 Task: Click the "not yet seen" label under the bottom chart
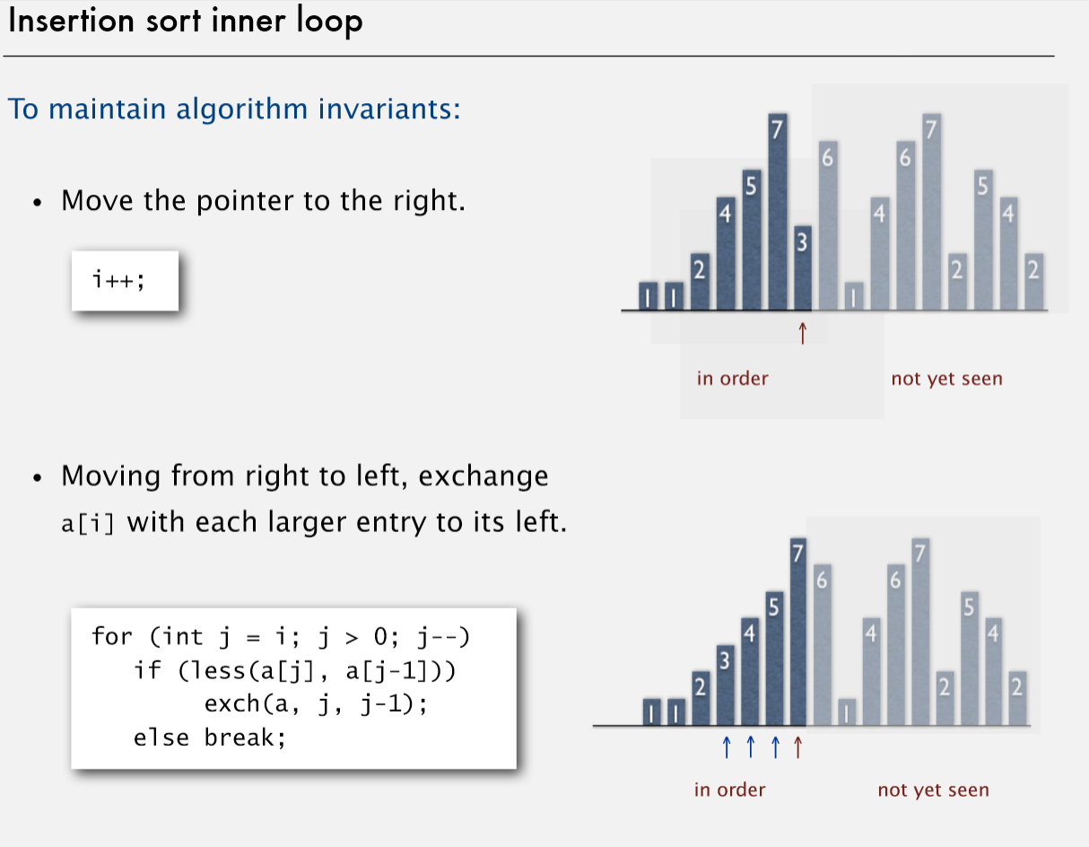[x=933, y=790]
